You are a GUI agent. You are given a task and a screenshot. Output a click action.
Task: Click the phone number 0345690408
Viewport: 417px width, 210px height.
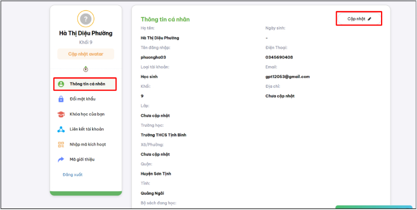click(x=279, y=57)
